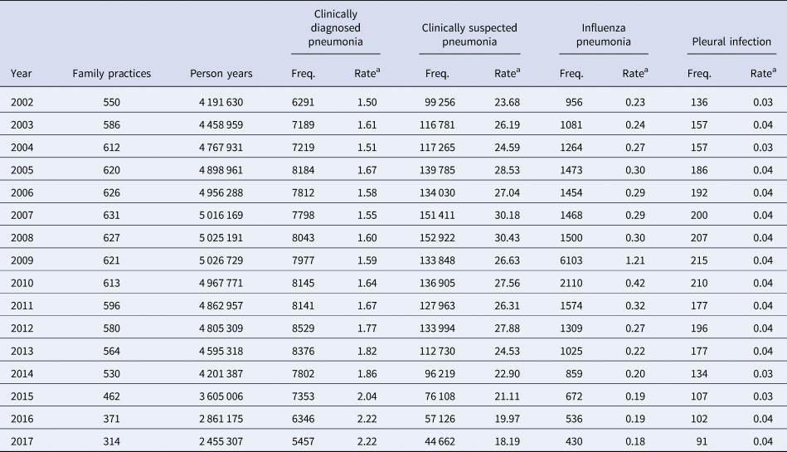Click footnote marker on Pleural infection Rate
This screenshot has width=787, height=452.
tap(774, 70)
